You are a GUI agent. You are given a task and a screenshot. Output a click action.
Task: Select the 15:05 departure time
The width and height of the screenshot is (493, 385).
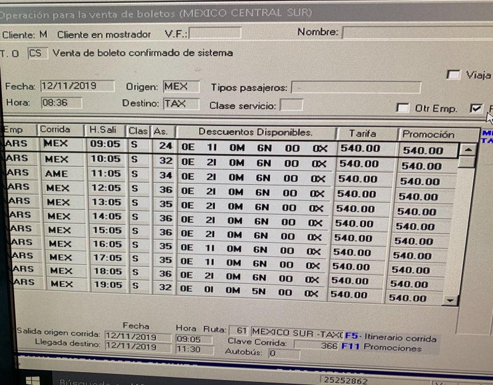107,230
